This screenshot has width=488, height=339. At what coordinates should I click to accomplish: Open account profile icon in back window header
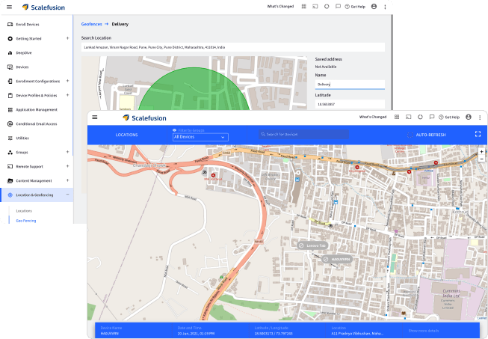tap(374, 6)
